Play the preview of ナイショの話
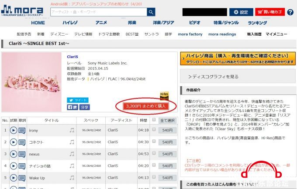 (14, 166)
